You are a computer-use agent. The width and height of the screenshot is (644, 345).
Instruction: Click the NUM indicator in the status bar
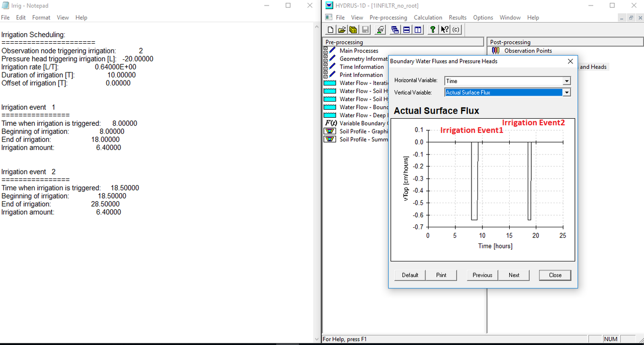click(610, 339)
